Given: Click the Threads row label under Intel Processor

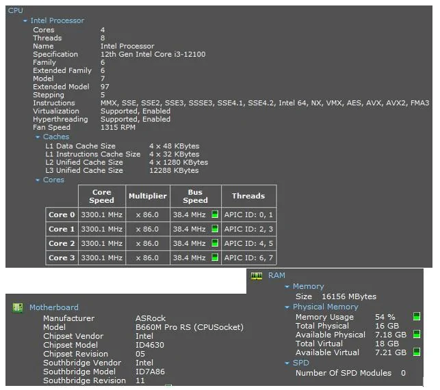Looking at the screenshot, I should tap(47, 38).
